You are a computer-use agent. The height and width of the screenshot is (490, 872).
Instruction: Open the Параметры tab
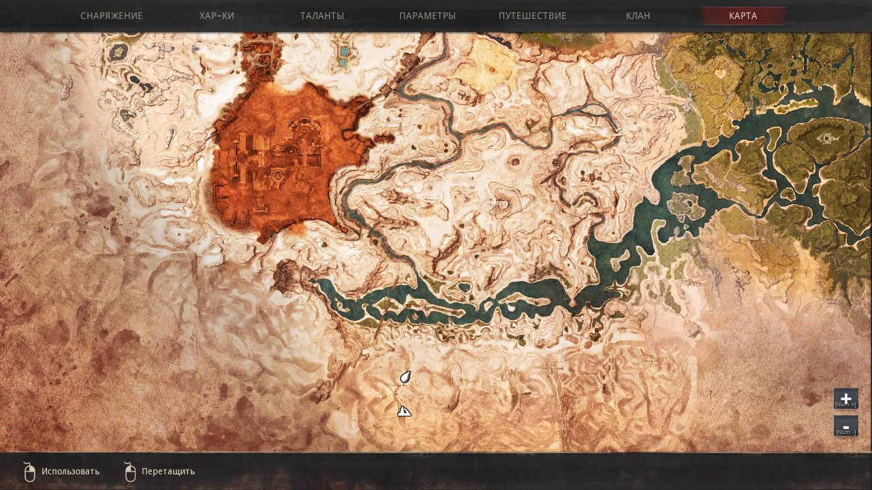pyautogui.click(x=427, y=16)
